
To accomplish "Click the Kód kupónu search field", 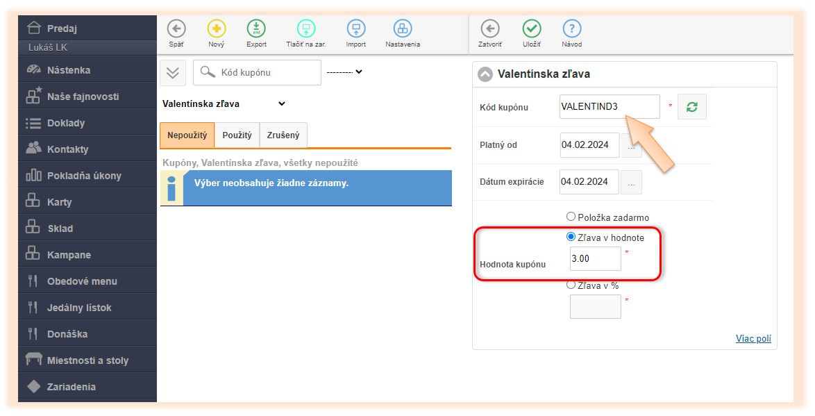I will [x=267, y=72].
